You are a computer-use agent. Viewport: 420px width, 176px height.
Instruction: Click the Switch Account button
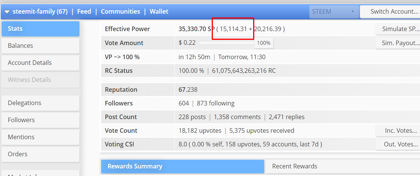(390, 11)
